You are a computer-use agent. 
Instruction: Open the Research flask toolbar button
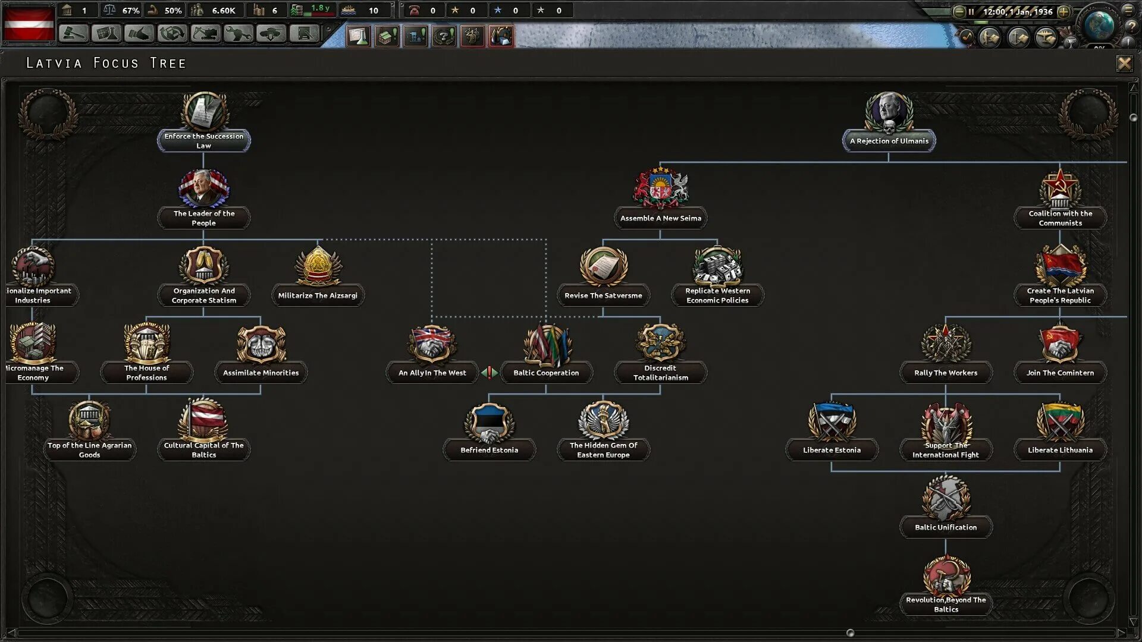pos(106,34)
